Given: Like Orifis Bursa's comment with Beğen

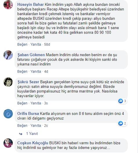Looking at the screenshot, I should pos(22,125).
